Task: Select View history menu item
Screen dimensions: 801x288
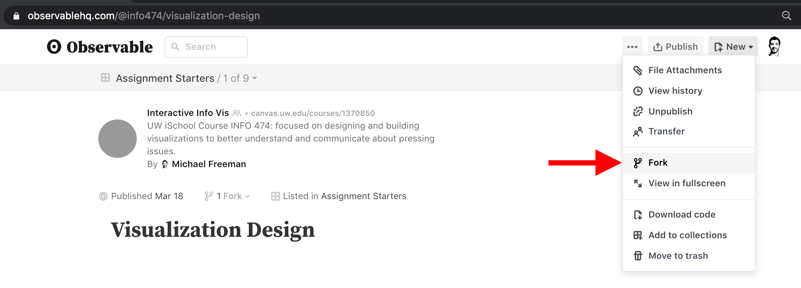Action: tap(675, 91)
